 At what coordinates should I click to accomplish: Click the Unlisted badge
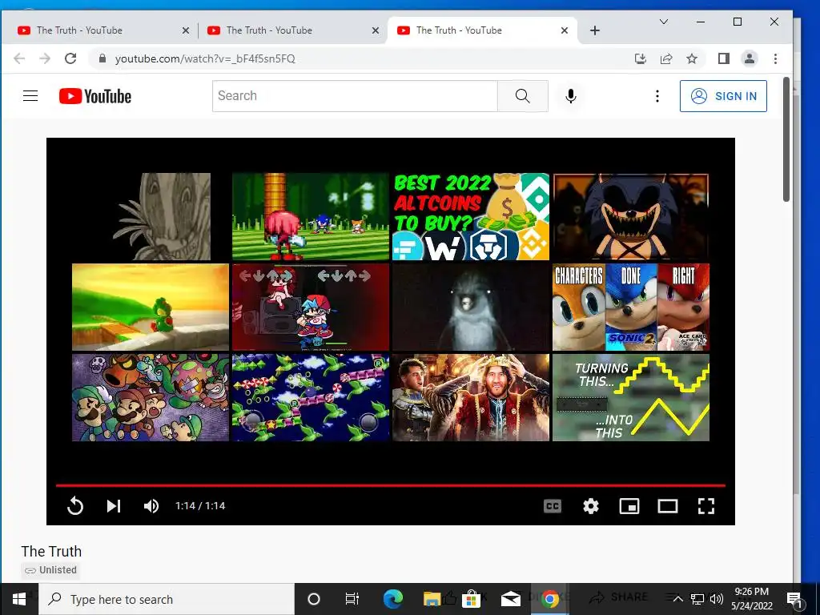pyautogui.click(x=50, y=570)
